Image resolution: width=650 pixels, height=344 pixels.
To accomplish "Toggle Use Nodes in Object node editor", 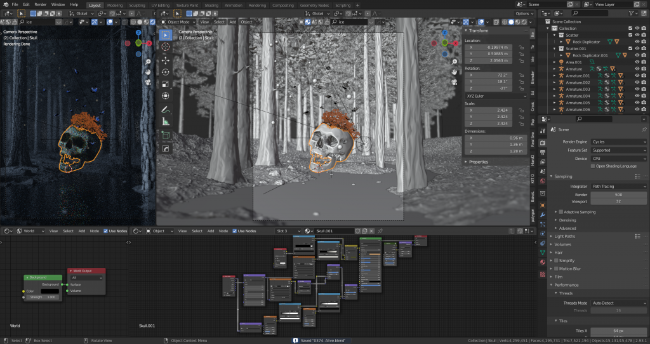I will [x=235, y=231].
